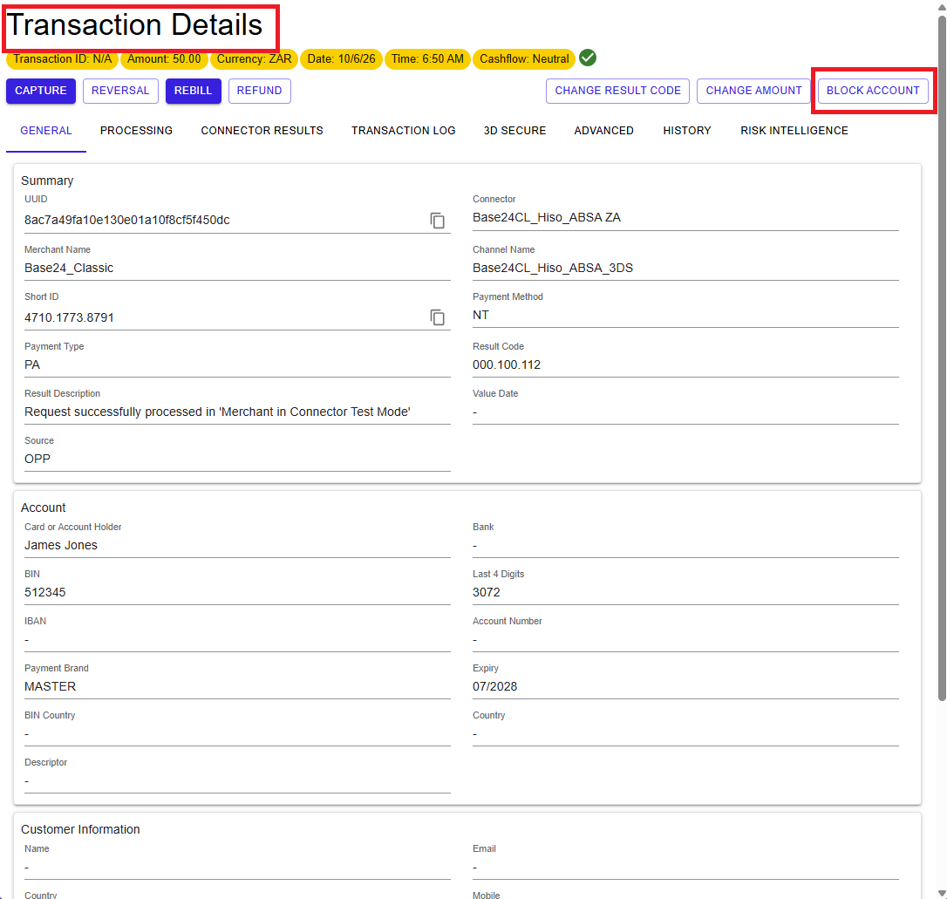Click the Merchant Name value Base24_Classic
This screenshot has width=947, height=899.
[69, 268]
